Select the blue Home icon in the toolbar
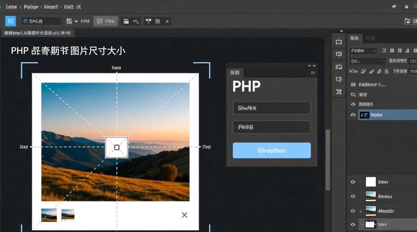This screenshot has height=232, width=417. click(10, 21)
